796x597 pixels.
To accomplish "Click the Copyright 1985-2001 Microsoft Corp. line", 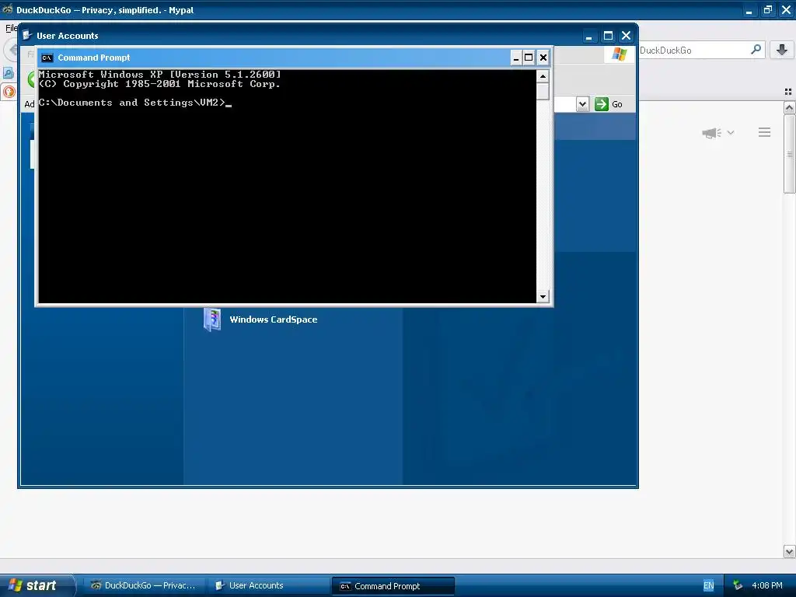I will [159, 84].
